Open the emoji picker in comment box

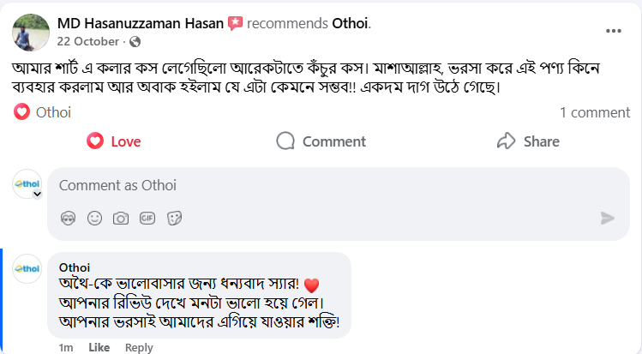[94, 218]
